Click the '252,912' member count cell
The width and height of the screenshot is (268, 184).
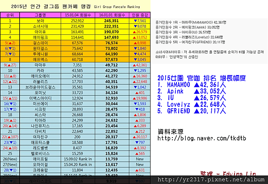click(x=78, y=21)
